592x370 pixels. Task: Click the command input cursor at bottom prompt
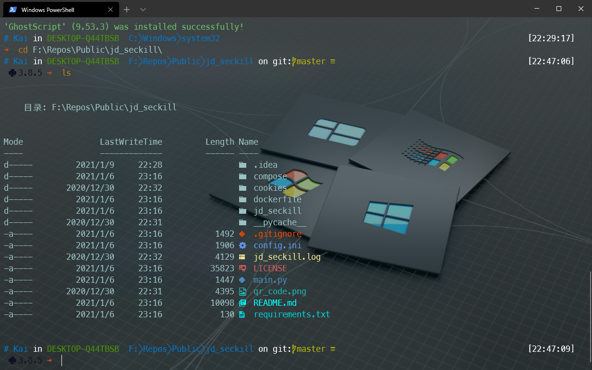(x=62, y=360)
